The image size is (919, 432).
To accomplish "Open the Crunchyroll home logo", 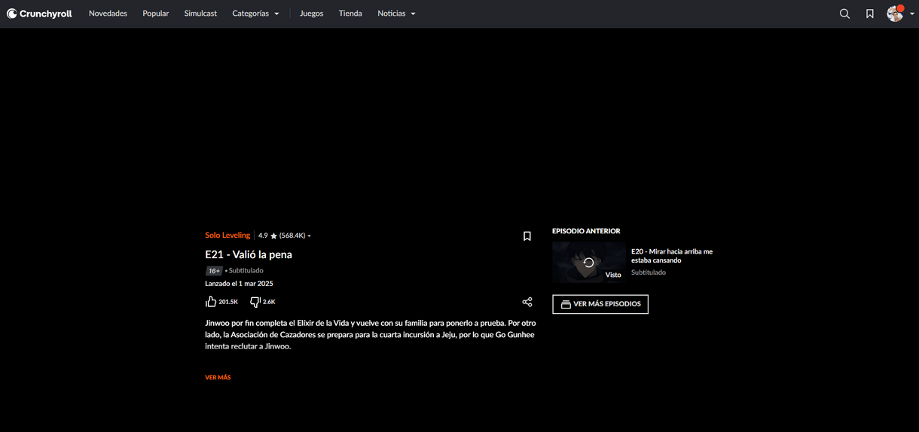I will tap(40, 14).
